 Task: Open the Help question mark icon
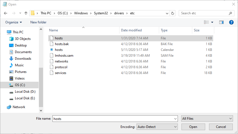pos(231,22)
